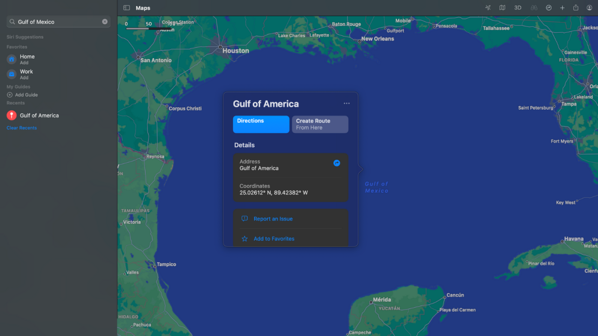Click Create Route From Here button
598x336 pixels.
coord(320,124)
